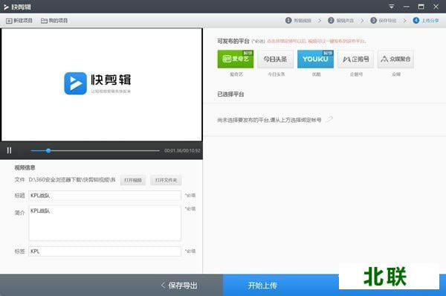Click the blue 开始上传 start upload button
Viewport: 446px width, 296px height.
click(x=262, y=285)
